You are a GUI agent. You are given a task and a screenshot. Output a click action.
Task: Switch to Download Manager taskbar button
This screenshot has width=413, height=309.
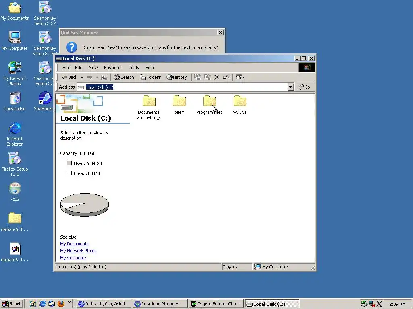coord(160,304)
